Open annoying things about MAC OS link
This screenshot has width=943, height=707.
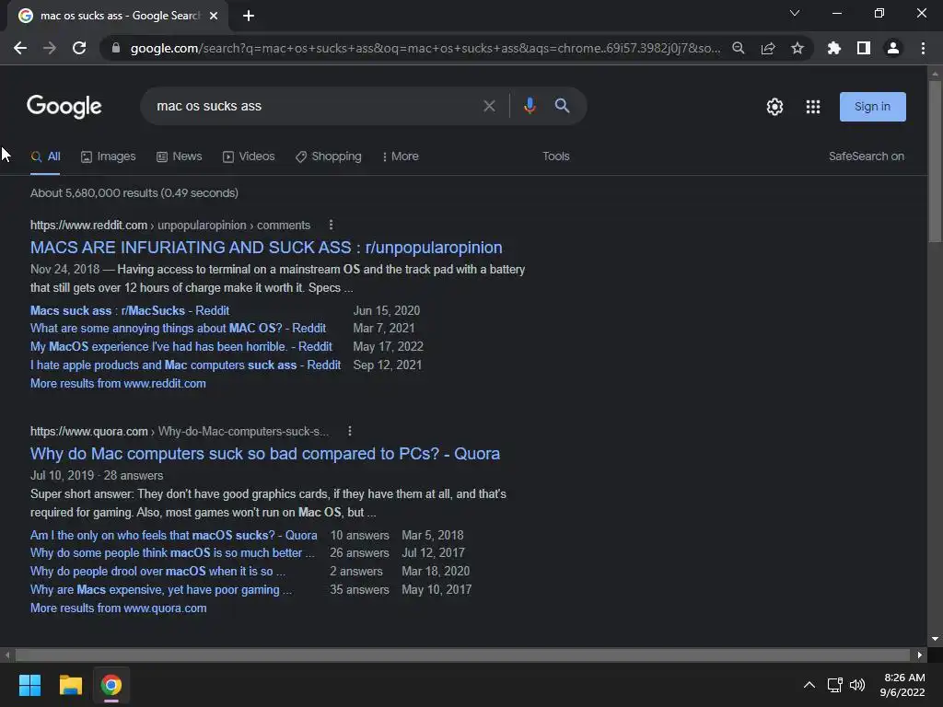pyautogui.click(x=178, y=329)
